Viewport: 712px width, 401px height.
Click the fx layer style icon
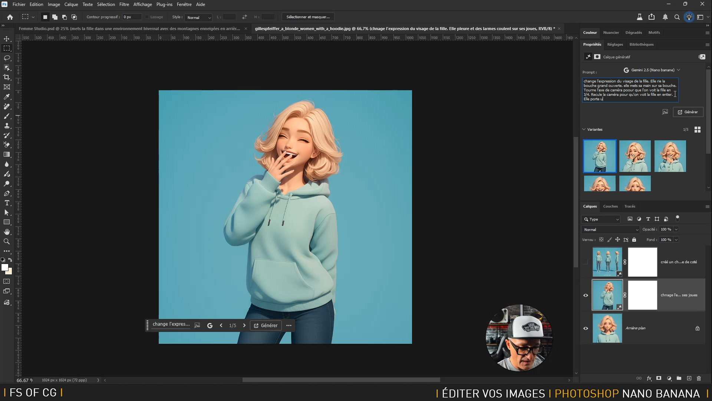pos(649,378)
